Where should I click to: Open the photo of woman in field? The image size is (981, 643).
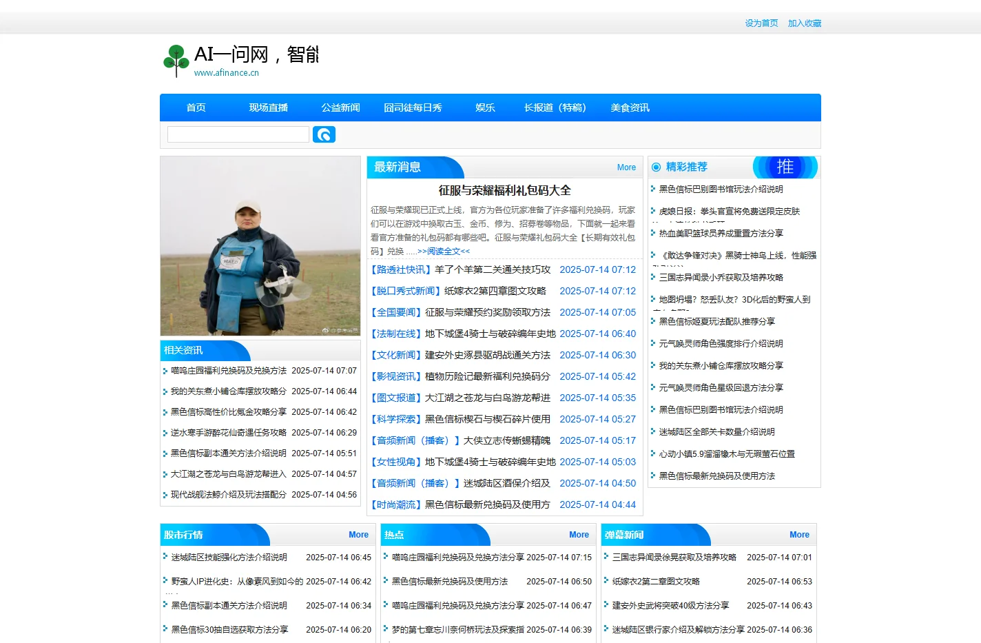(x=260, y=246)
